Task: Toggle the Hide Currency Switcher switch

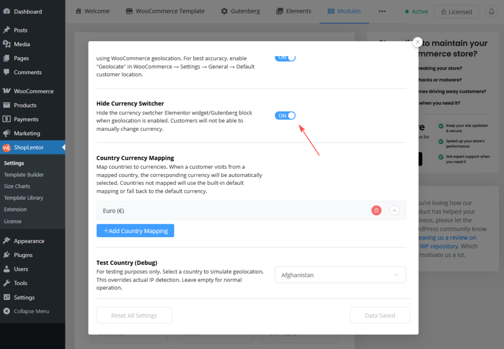Action: click(285, 116)
